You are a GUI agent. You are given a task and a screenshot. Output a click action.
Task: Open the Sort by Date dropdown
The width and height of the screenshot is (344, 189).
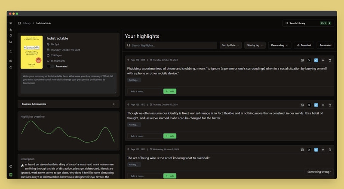[x=230, y=45]
